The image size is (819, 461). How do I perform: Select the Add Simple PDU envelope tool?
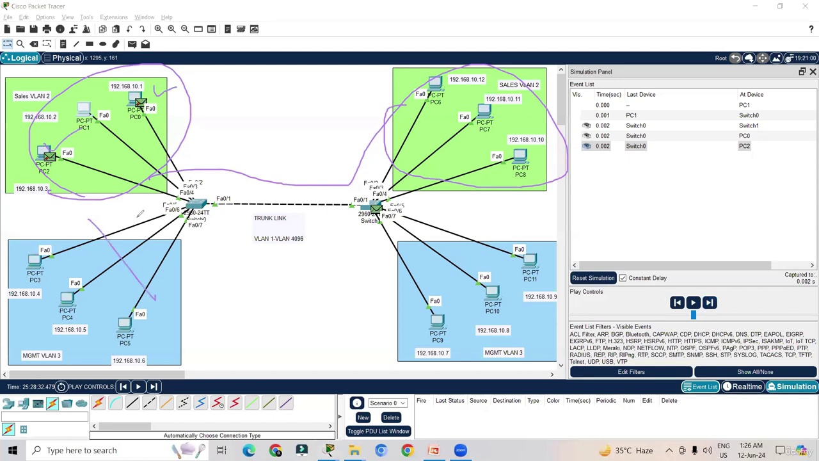click(132, 44)
